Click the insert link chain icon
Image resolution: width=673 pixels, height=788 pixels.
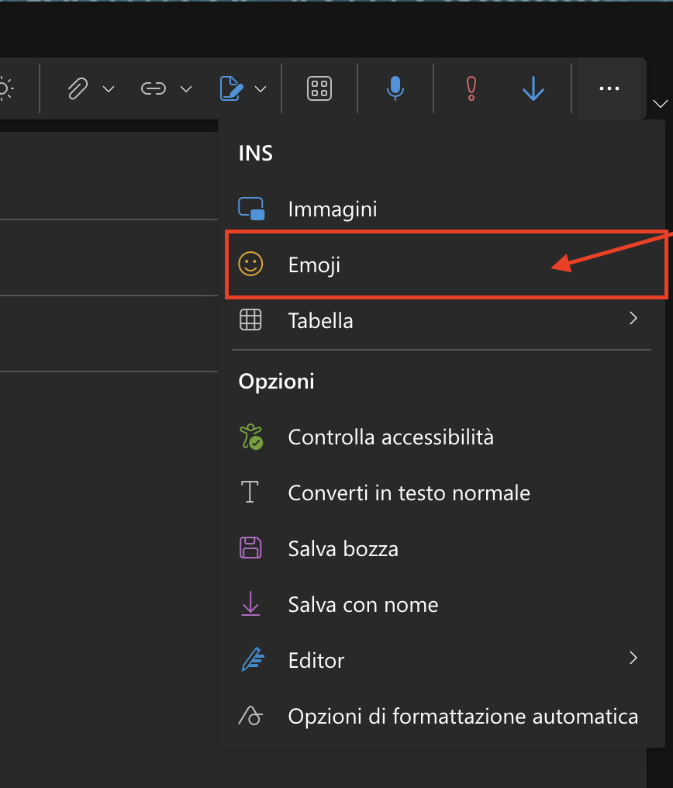(154, 88)
